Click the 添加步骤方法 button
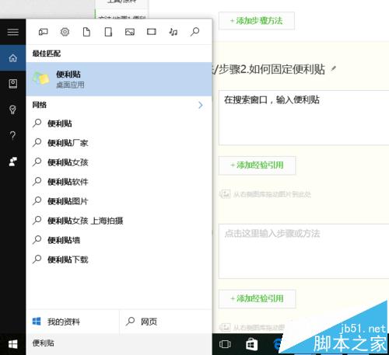Viewport: 389px width, 355px height. click(x=257, y=20)
